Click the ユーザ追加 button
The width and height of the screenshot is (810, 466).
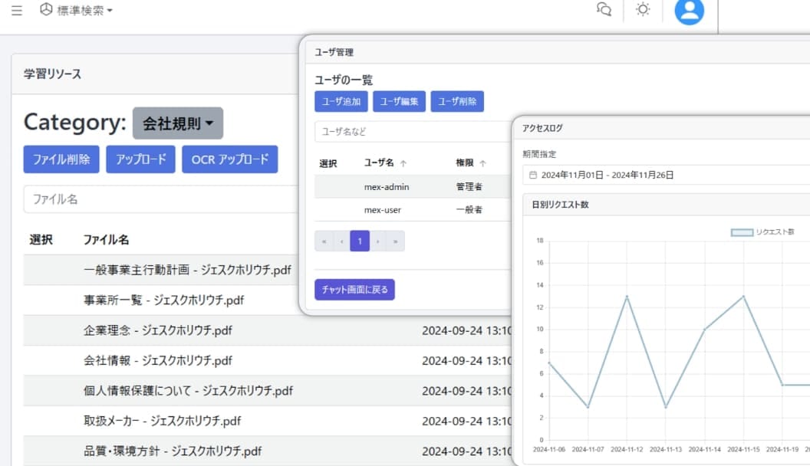point(341,101)
